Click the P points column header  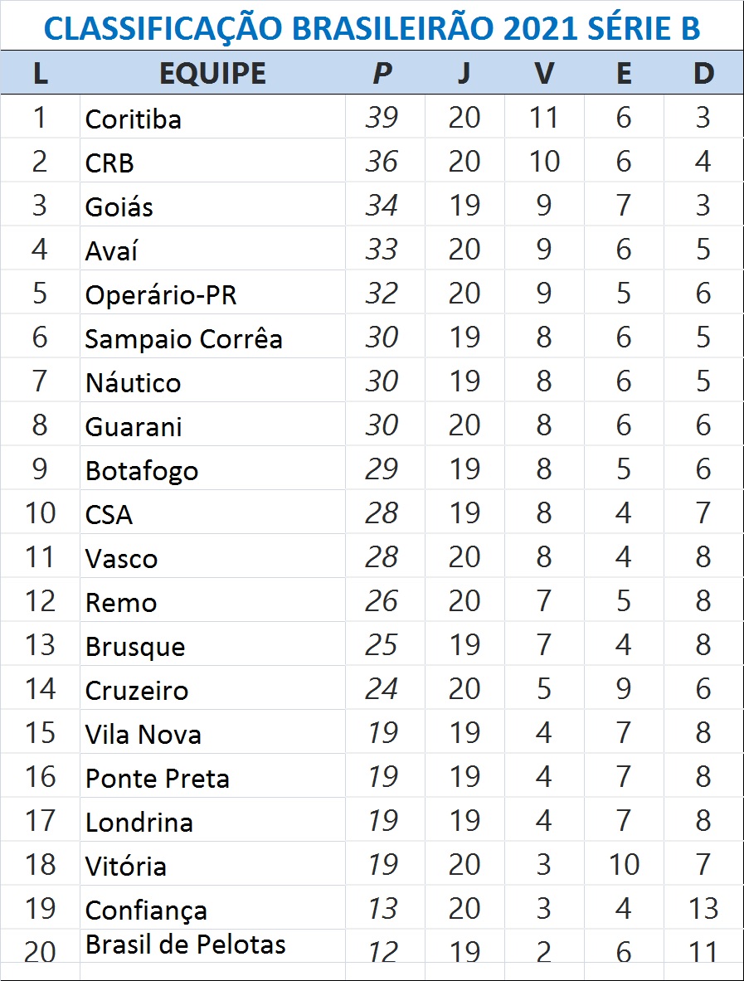pyautogui.click(x=382, y=73)
